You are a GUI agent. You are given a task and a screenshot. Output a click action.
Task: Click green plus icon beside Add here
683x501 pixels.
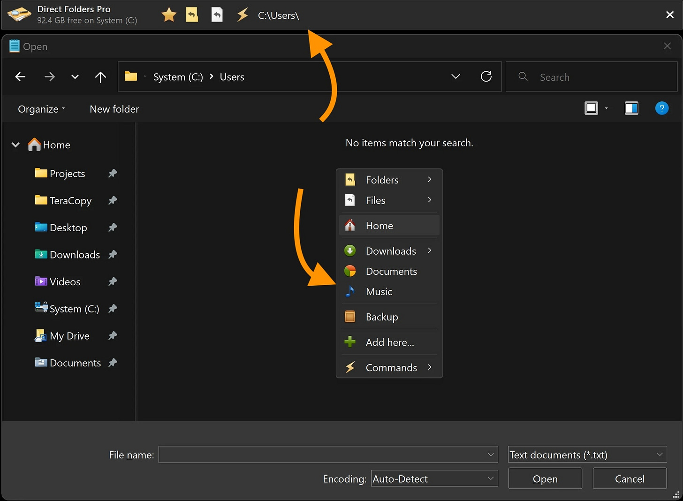coord(350,342)
